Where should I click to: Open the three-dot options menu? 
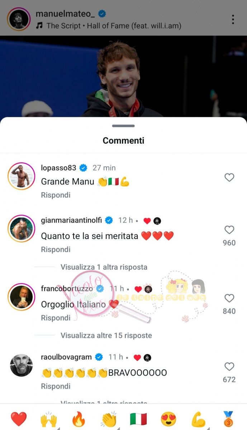[233, 19]
